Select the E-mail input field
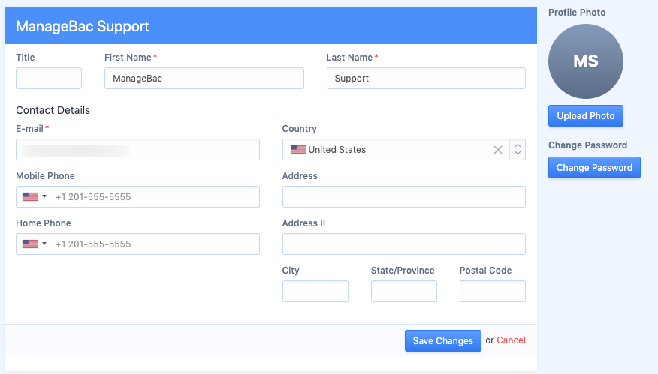The height and width of the screenshot is (374, 658). pyautogui.click(x=137, y=149)
